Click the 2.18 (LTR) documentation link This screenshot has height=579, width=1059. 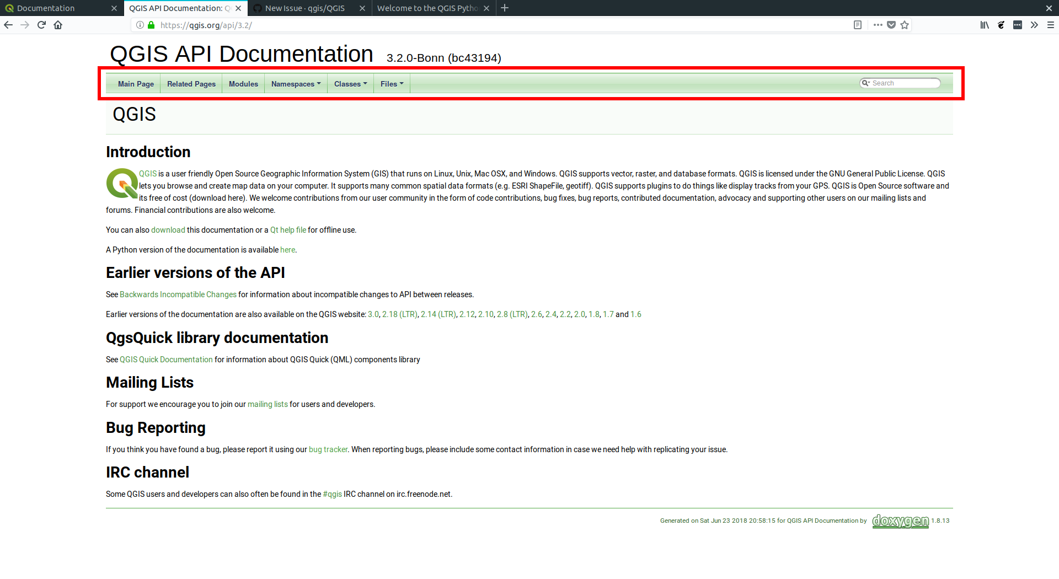(399, 314)
